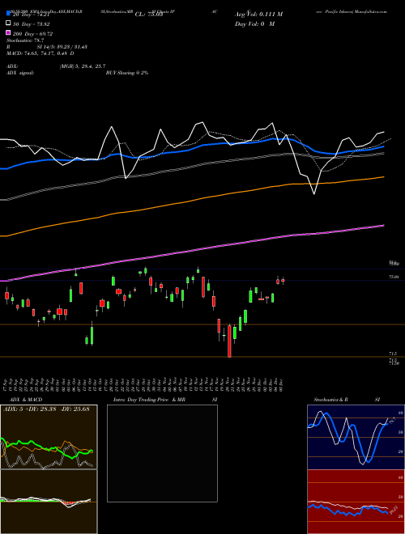Click the white 50 Day legend swatch
The image size is (405, 534).
(9, 23)
